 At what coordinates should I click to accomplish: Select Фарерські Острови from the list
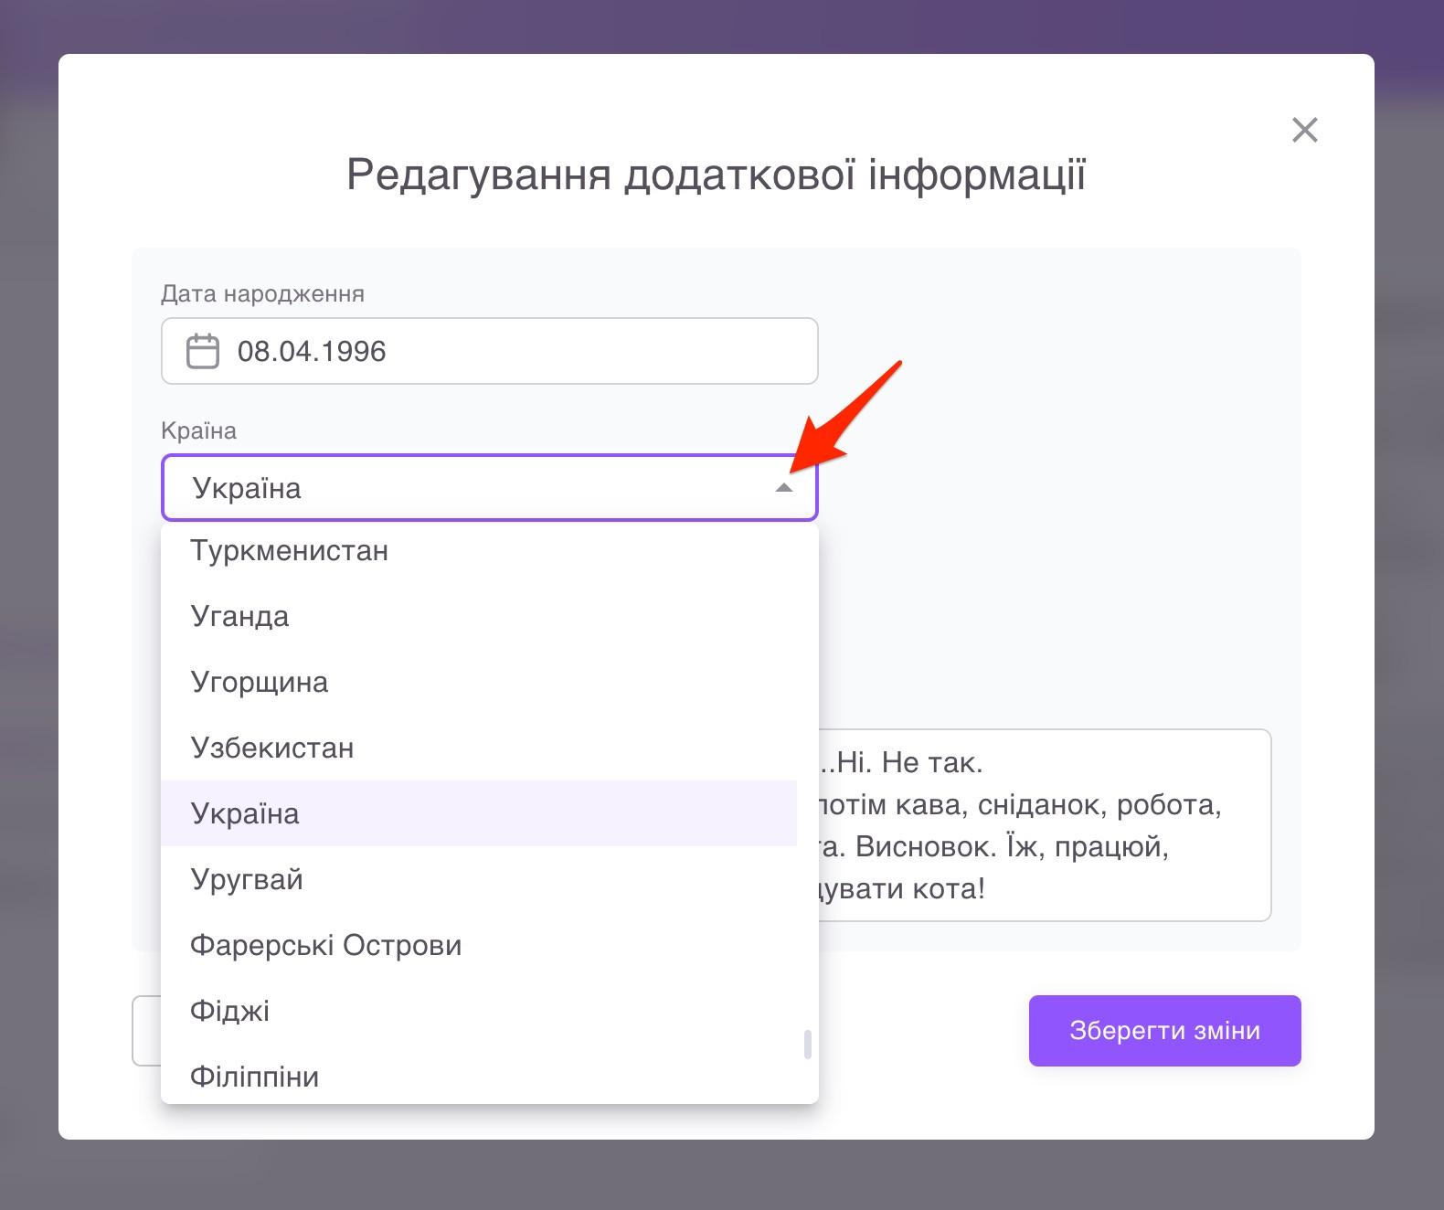326,946
